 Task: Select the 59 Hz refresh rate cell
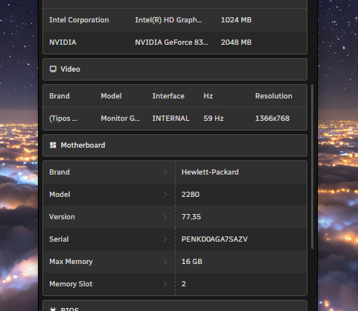click(214, 119)
